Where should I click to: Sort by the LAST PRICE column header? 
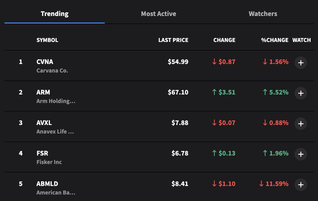(x=173, y=40)
